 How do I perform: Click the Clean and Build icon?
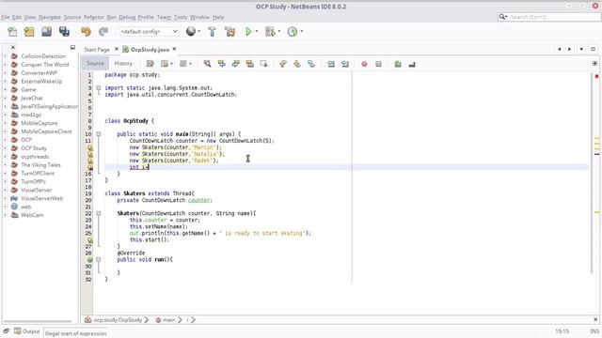230,32
